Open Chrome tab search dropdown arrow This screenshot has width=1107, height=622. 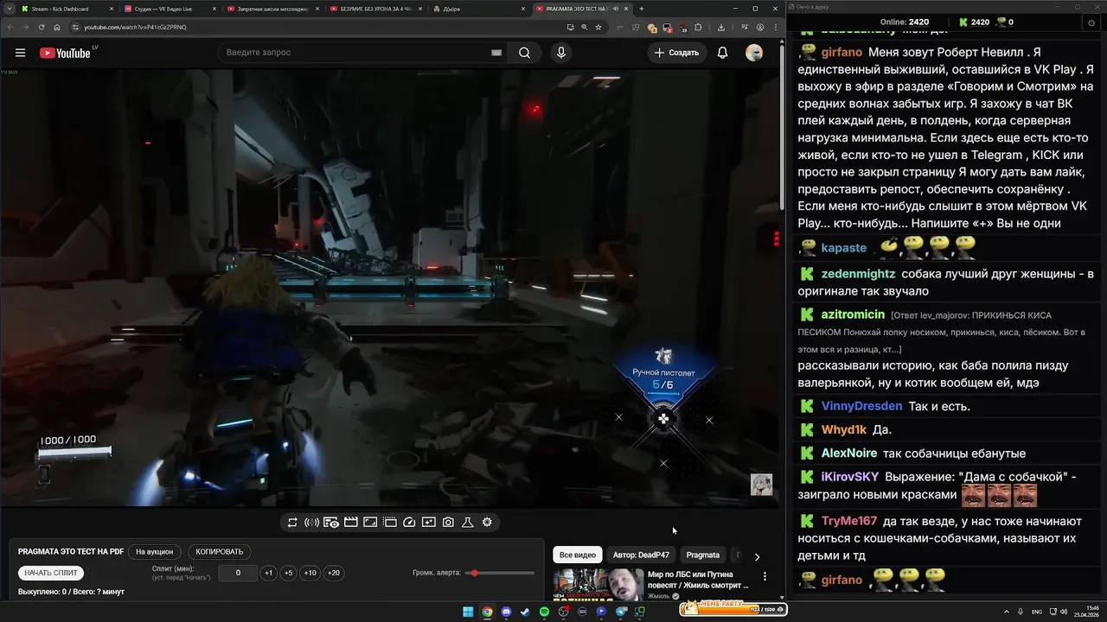click(8, 9)
